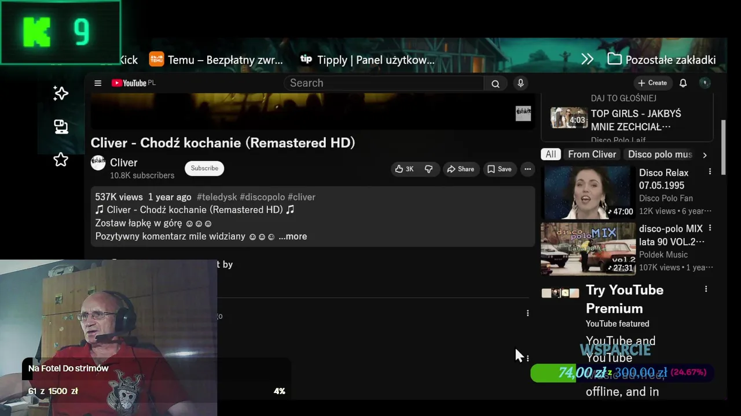Screen dimensions: 741x416
Task: Open the Cliver channel name link
Action: 123,162
